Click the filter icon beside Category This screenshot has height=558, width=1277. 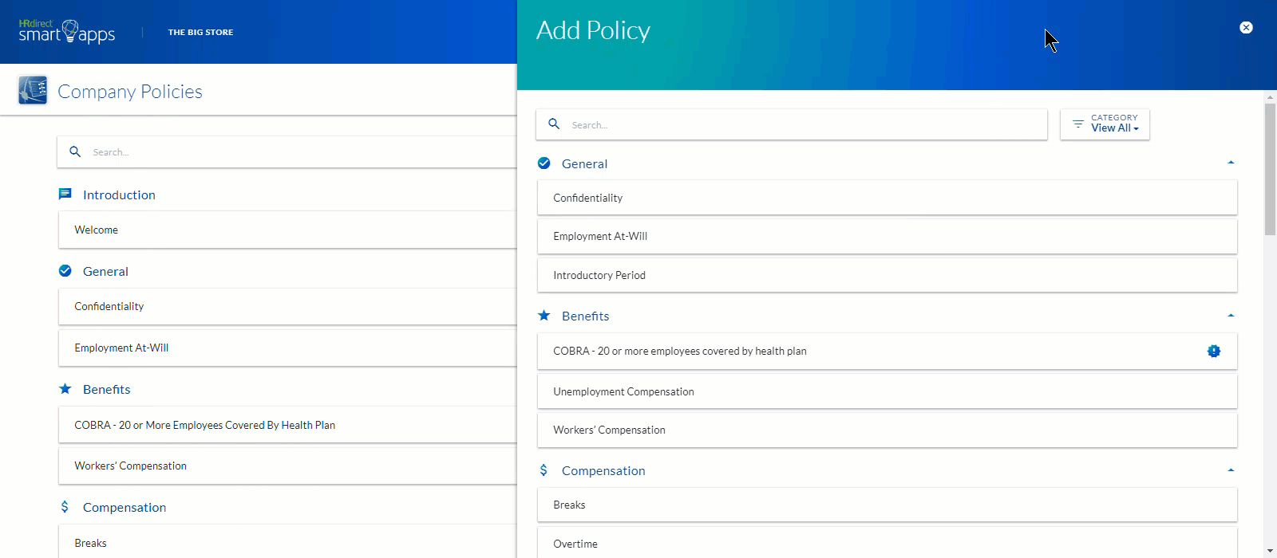[x=1078, y=124]
